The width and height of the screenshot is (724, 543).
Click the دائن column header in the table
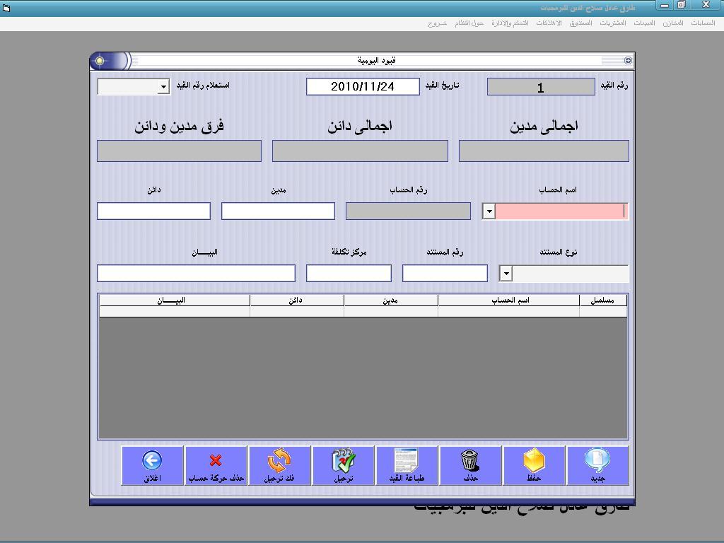[x=296, y=300]
